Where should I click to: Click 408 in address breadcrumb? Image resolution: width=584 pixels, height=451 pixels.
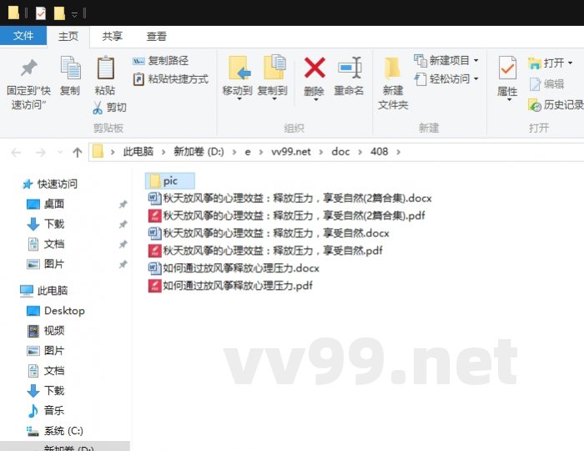[x=379, y=152]
